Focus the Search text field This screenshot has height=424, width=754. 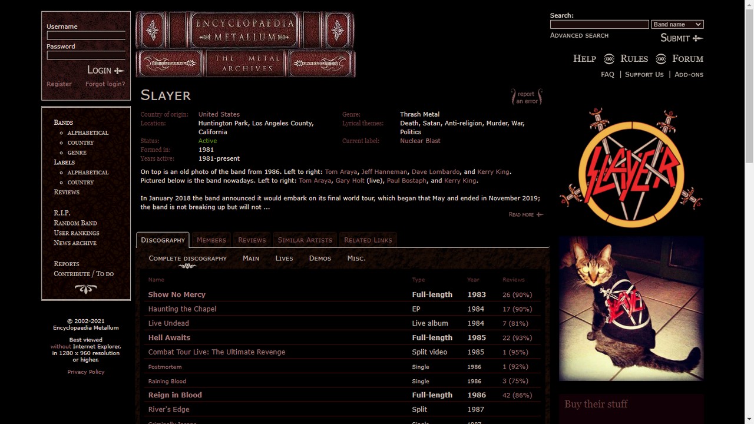(599, 24)
